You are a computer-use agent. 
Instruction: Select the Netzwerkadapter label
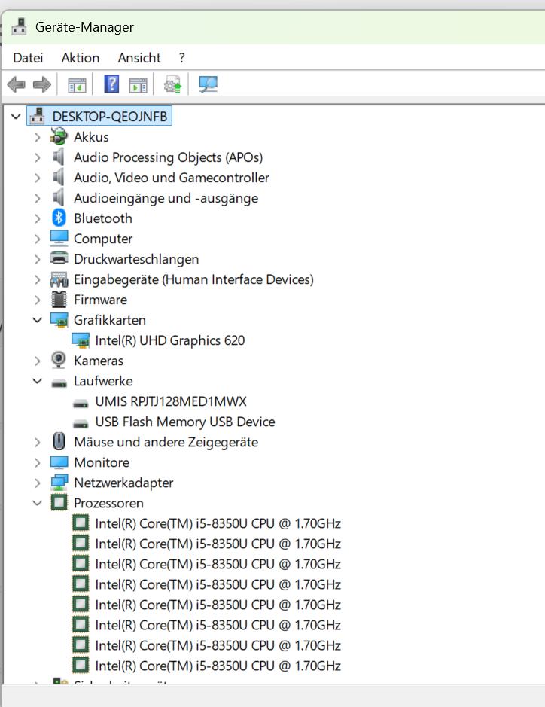123,483
